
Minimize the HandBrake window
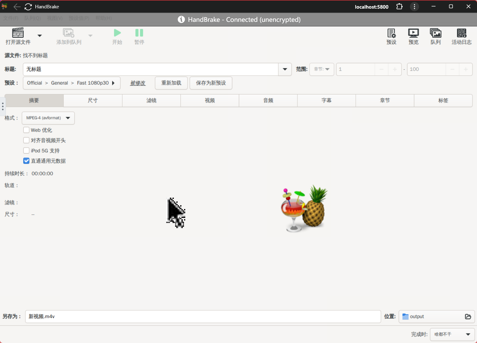[x=434, y=7]
